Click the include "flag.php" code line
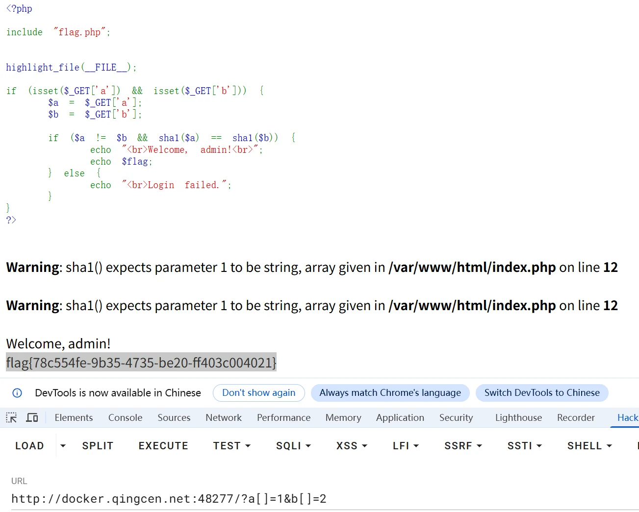Image resolution: width=639 pixels, height=512 pixels. [58, 32]
